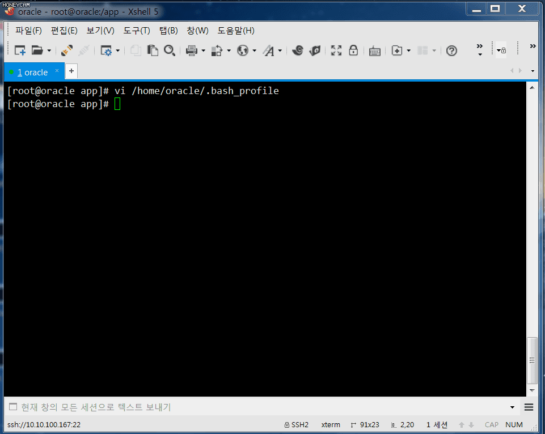This screenshot has height=434, width=545.
Task: Expand the Print dropdown arrow
Action: [x=204, y=50]
